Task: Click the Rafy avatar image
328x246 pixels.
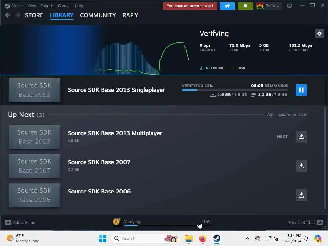Action: click(x=260, y=6)
